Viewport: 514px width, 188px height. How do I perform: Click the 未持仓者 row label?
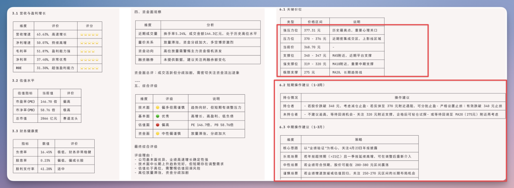[x=290, y=115]
